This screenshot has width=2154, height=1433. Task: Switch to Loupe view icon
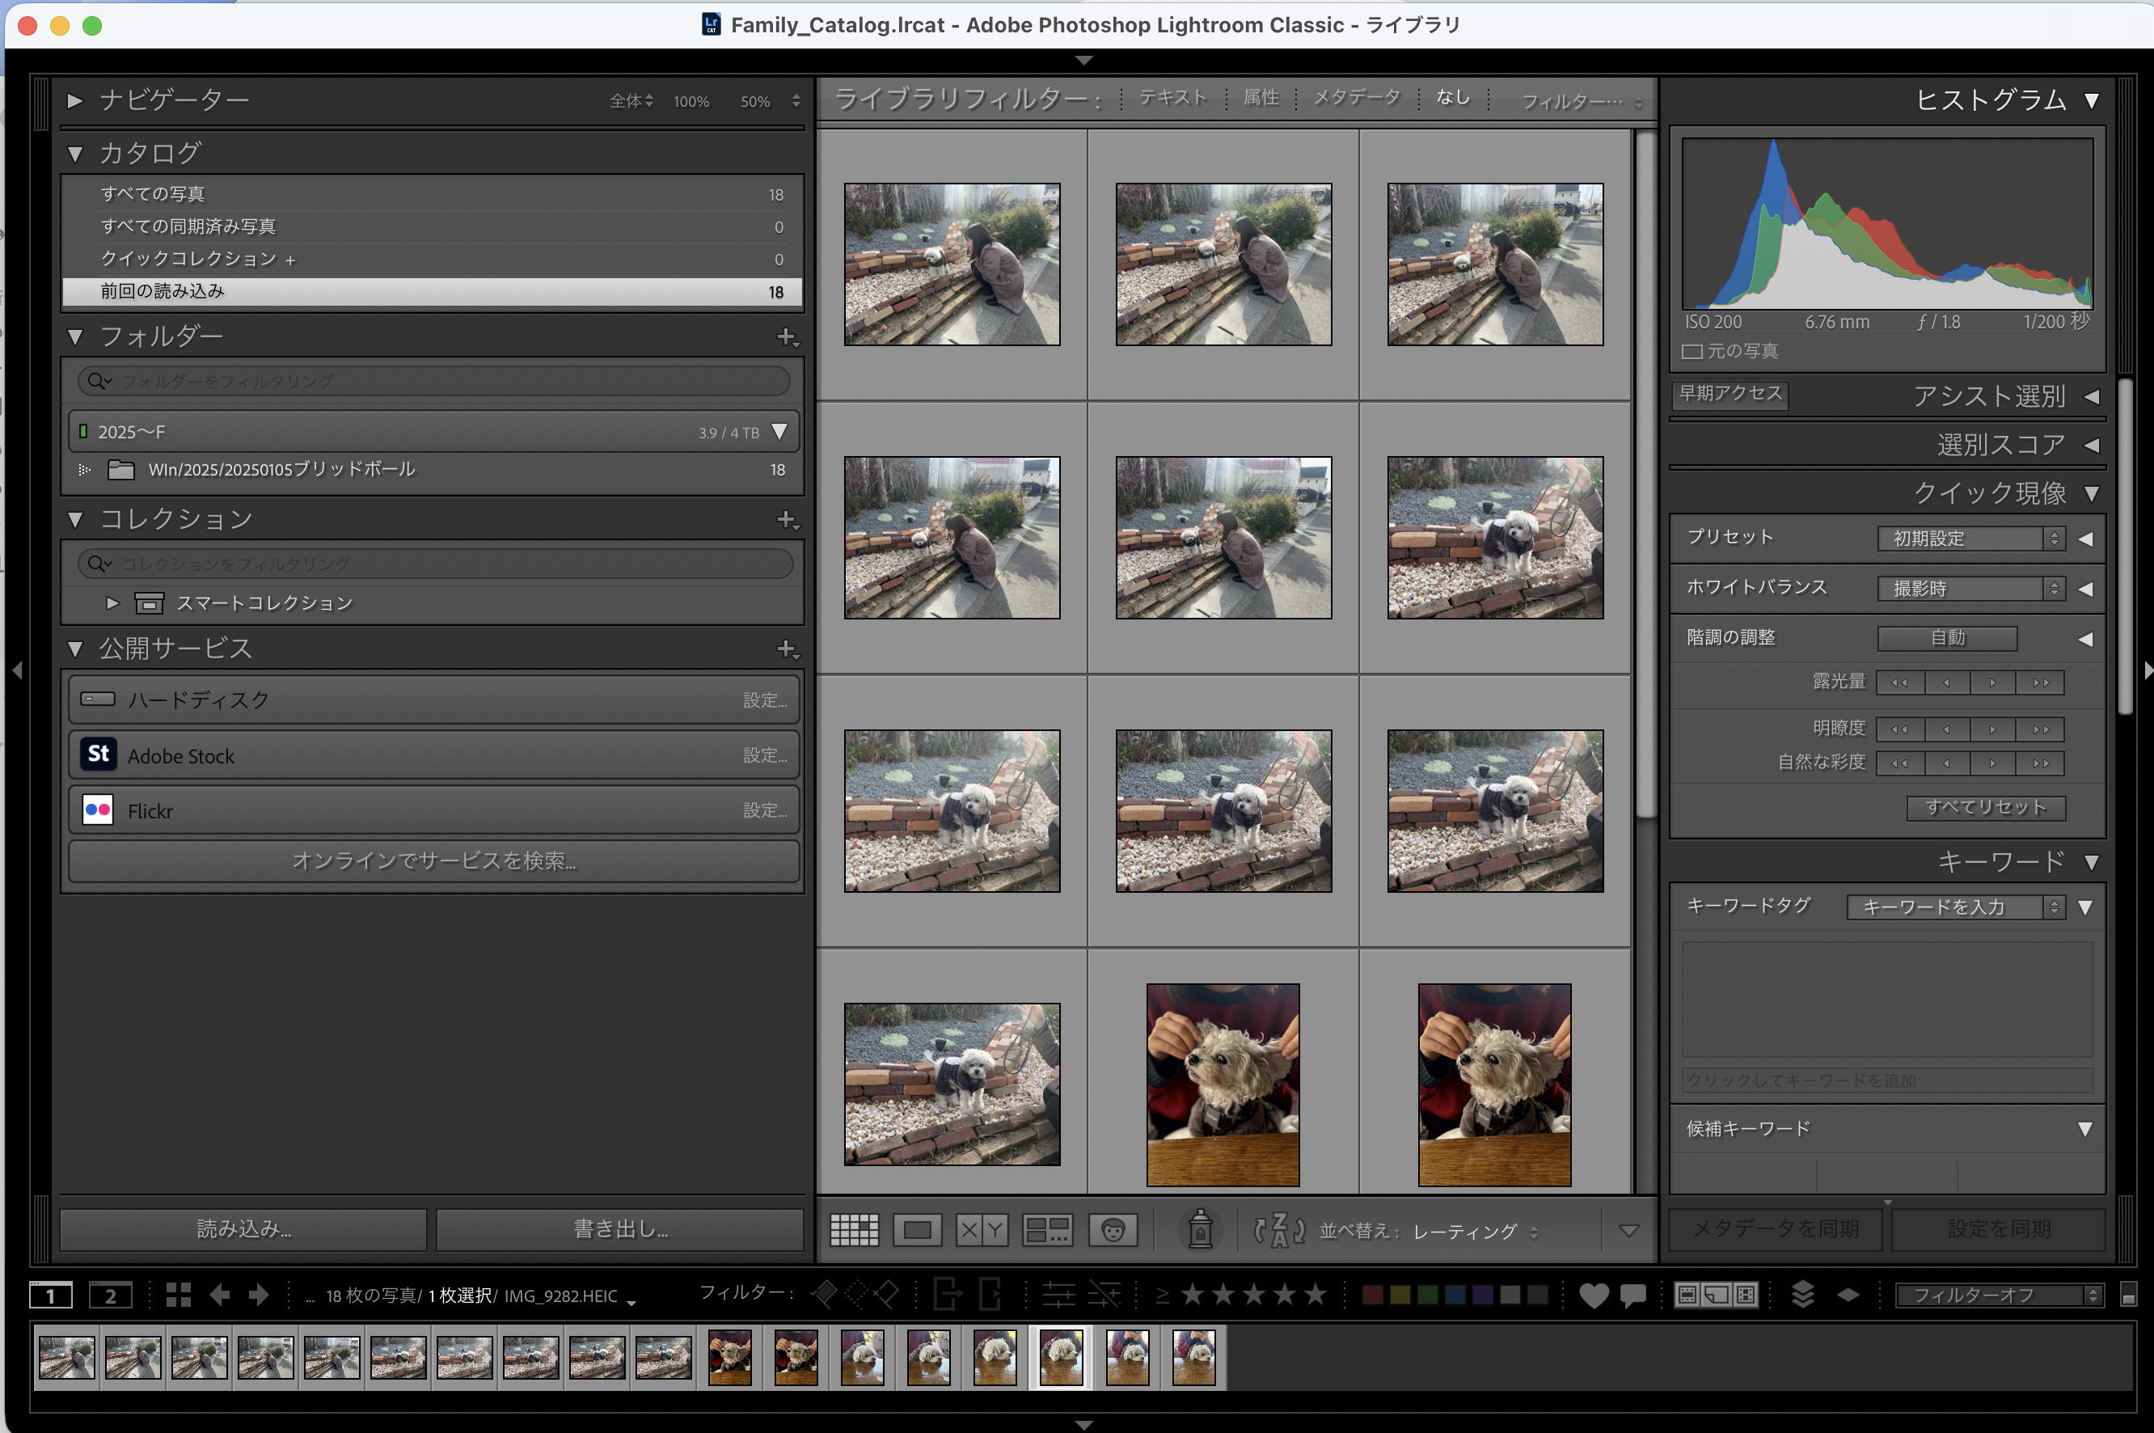[x=917, y=1230]
